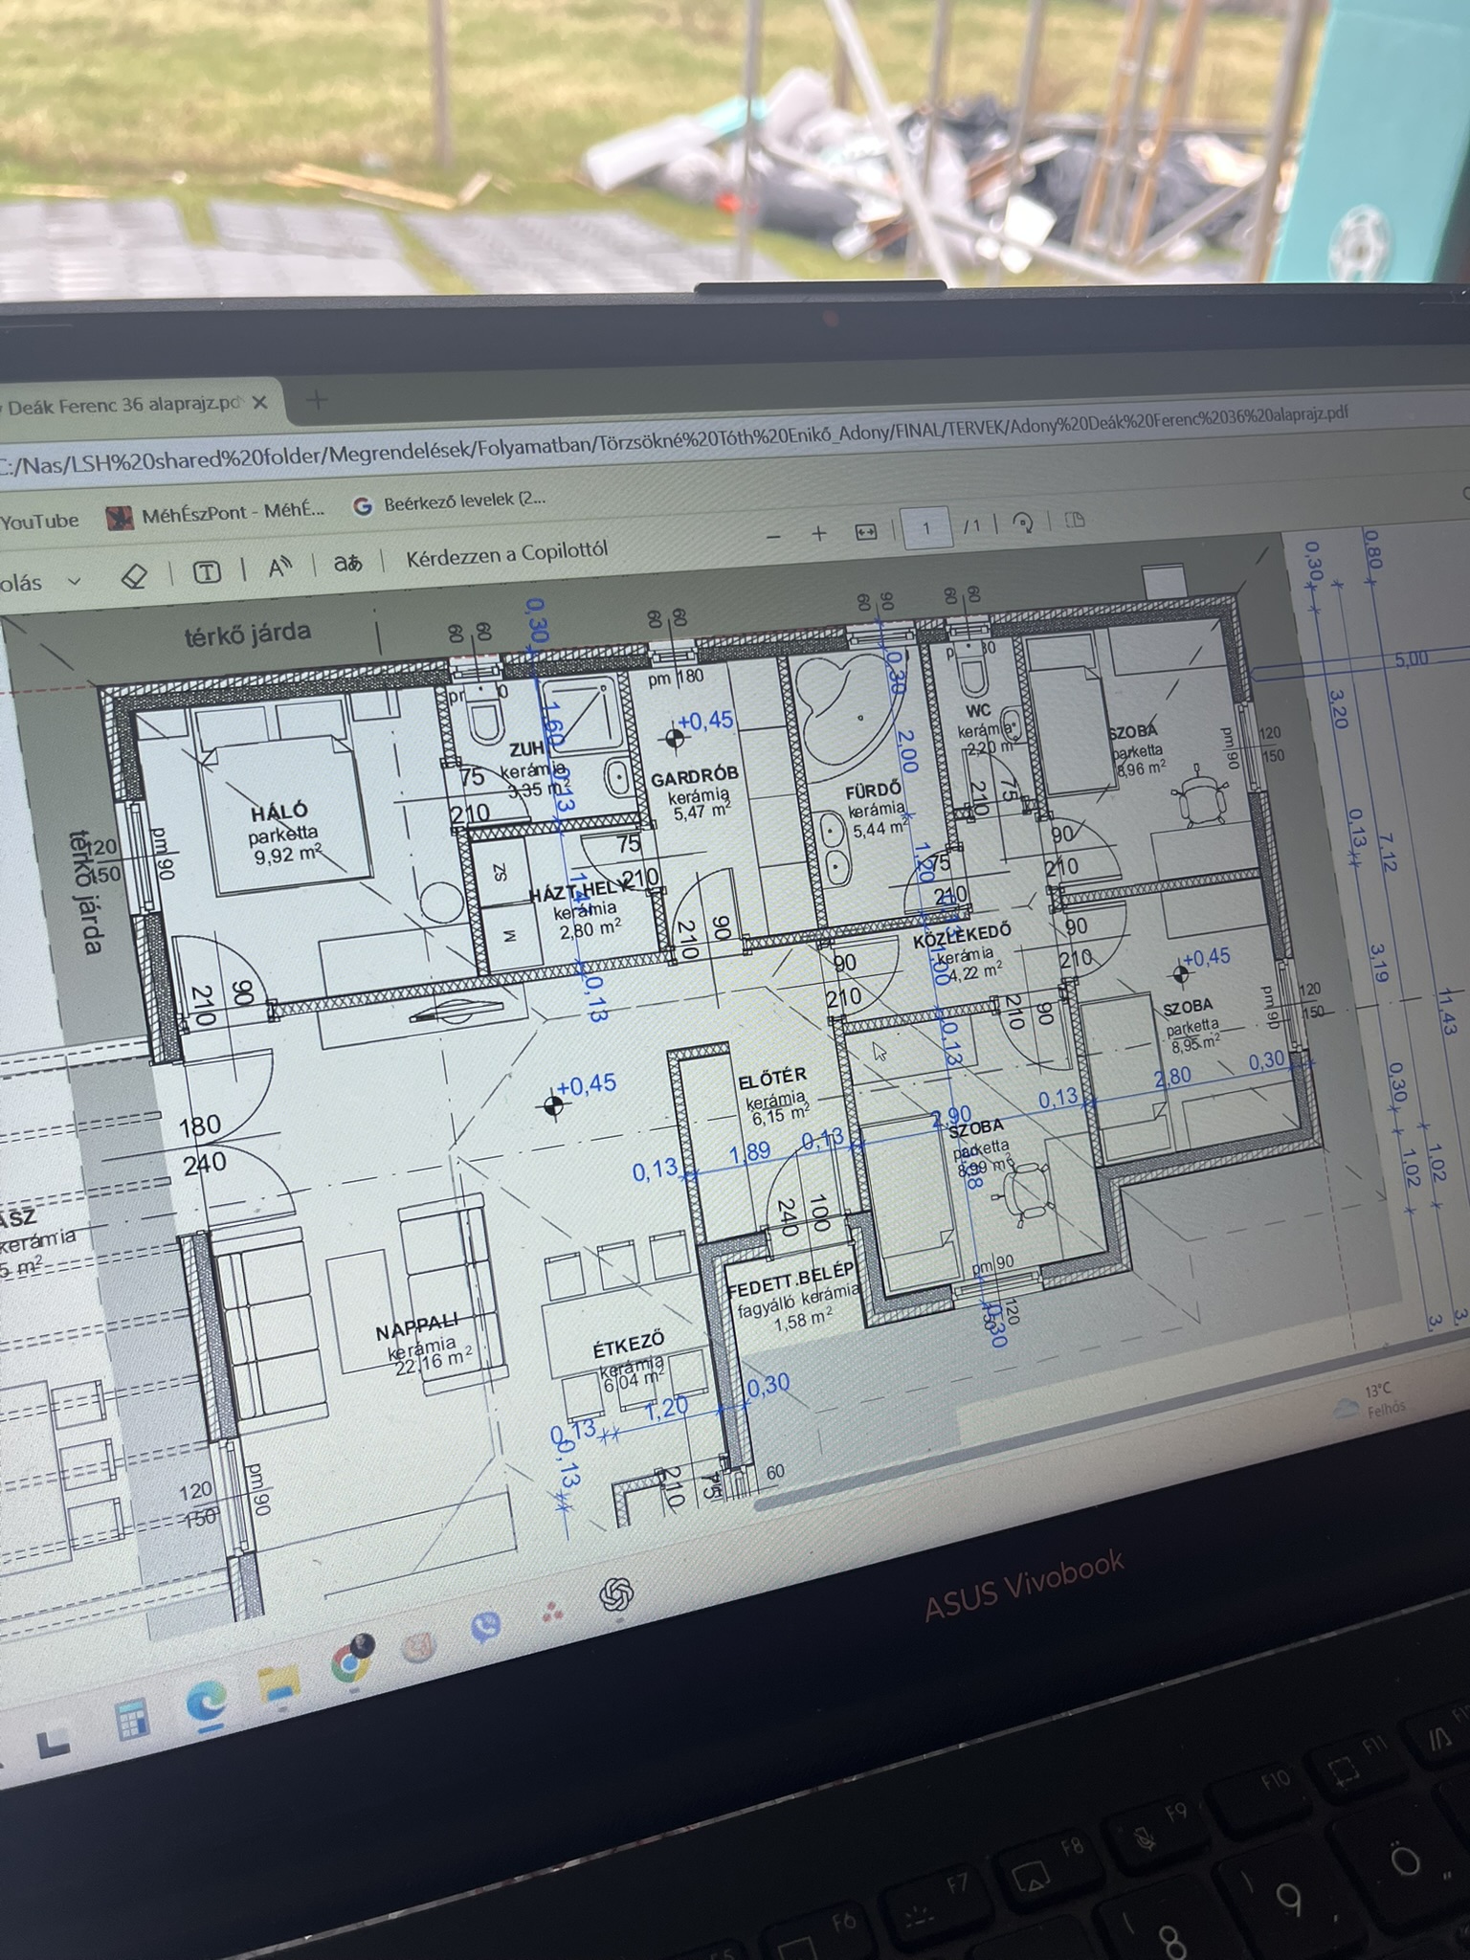The image size is (1470, 1960).
Task: Click the WC room label
Action: tap(978, 711)
